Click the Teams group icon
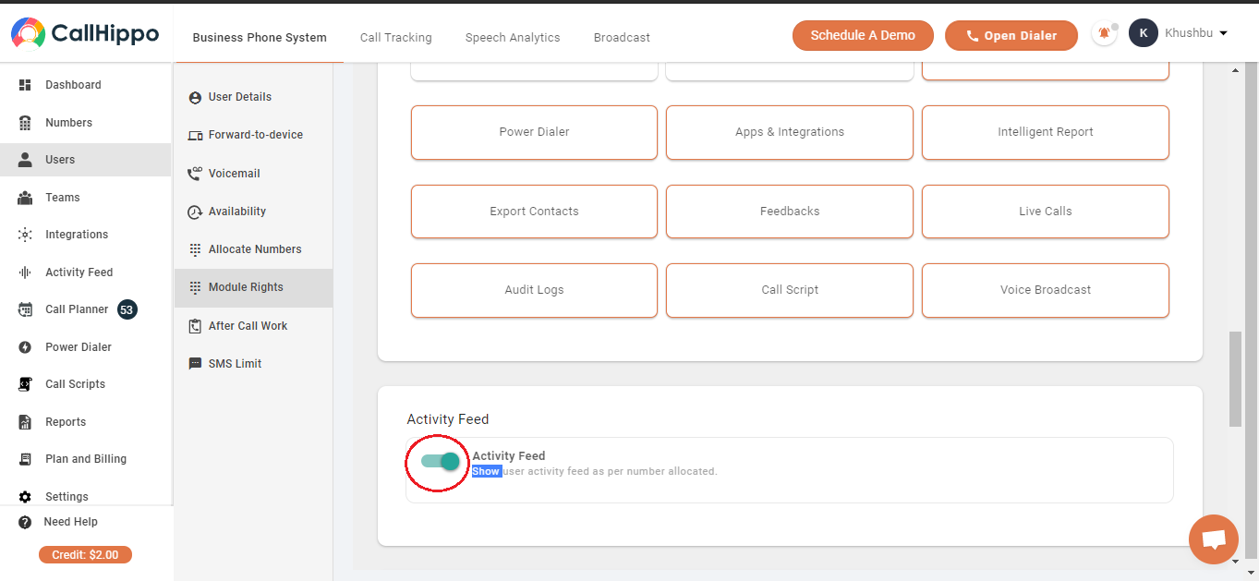Screen dimensions: 1259x581 coord(25,198)
